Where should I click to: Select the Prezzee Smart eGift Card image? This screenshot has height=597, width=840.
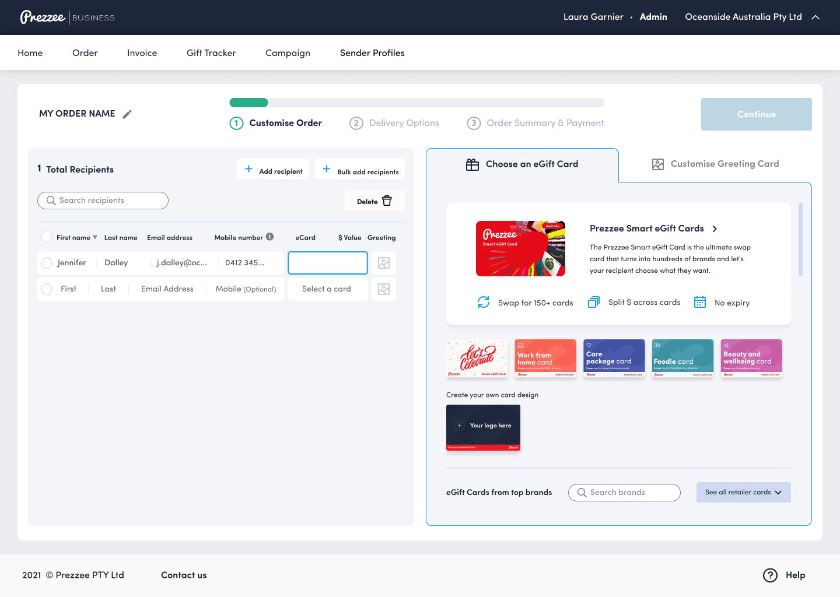(x=520, y=248)
